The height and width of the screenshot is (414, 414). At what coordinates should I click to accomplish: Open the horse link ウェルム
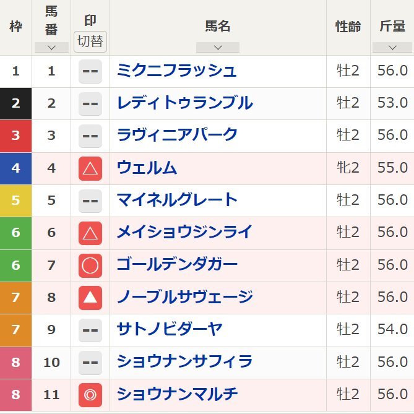point(147,168)
